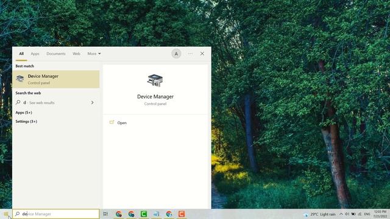Open the clock and date flyout
Image resolution: width=390 pixels, height=219 pixels.
pos(380,214)
